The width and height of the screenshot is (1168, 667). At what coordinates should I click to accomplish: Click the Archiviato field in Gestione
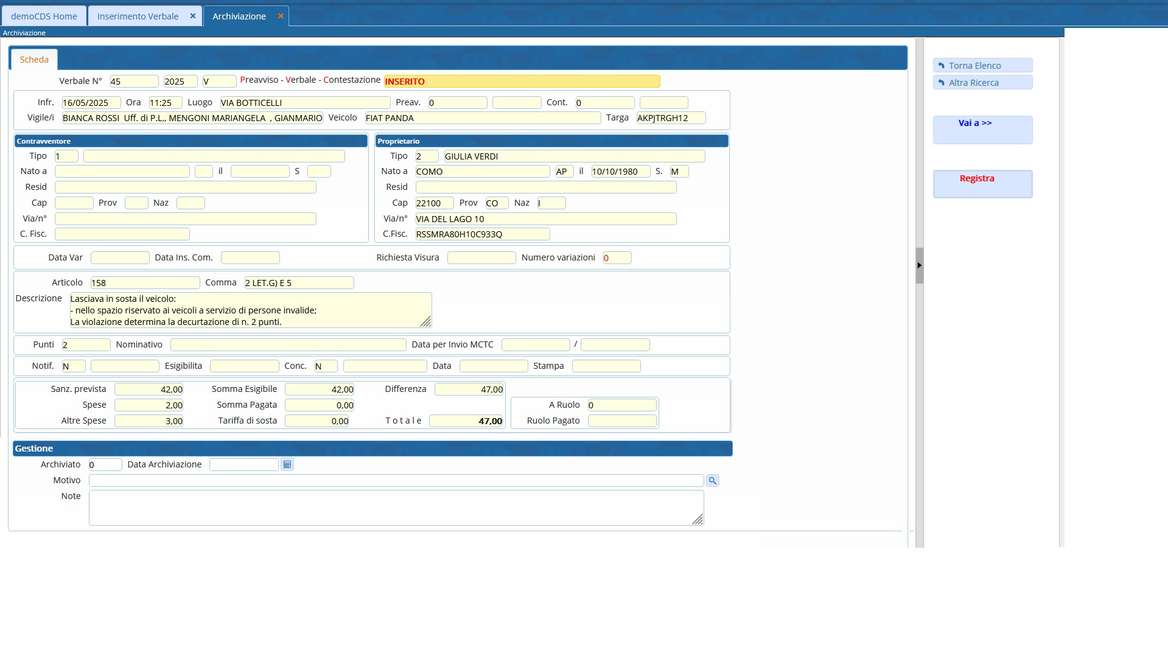click(x=105, y=465)
